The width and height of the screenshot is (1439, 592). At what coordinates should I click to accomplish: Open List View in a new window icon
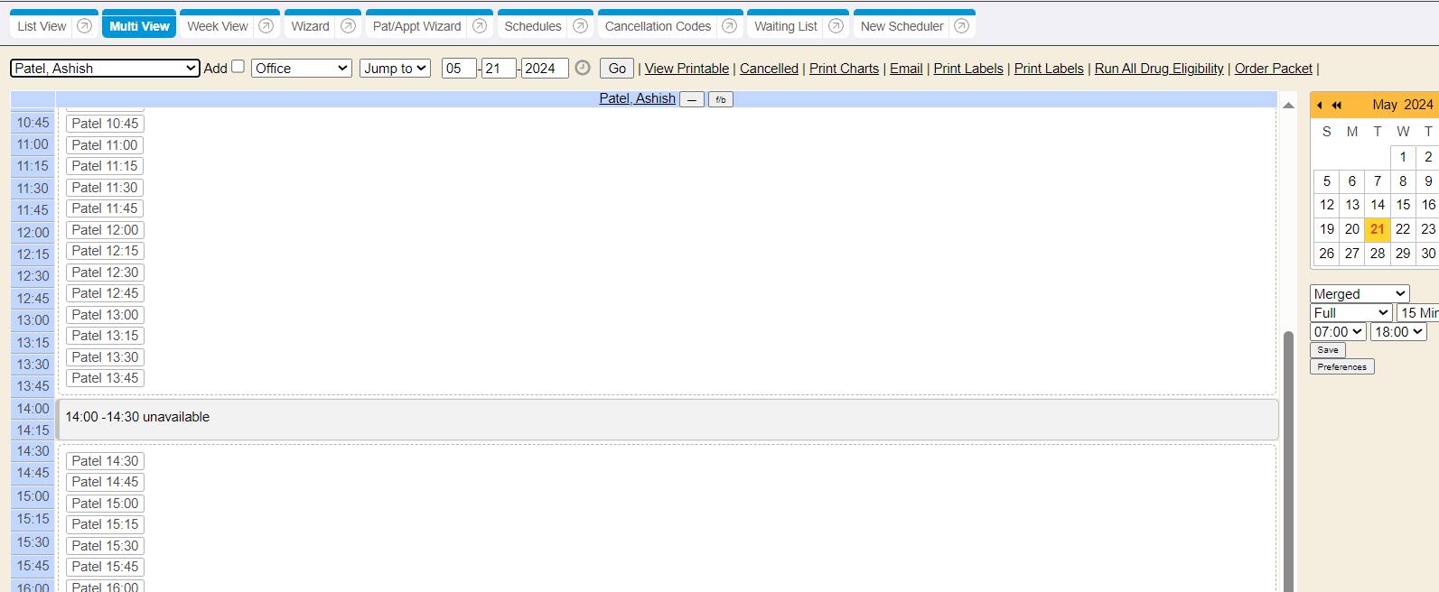point(84,26)
